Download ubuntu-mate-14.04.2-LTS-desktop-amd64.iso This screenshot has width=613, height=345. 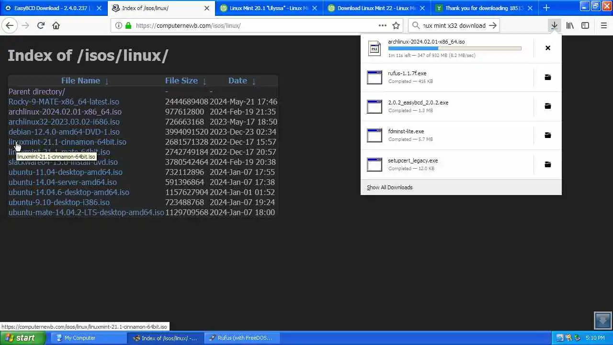(86, 212)
